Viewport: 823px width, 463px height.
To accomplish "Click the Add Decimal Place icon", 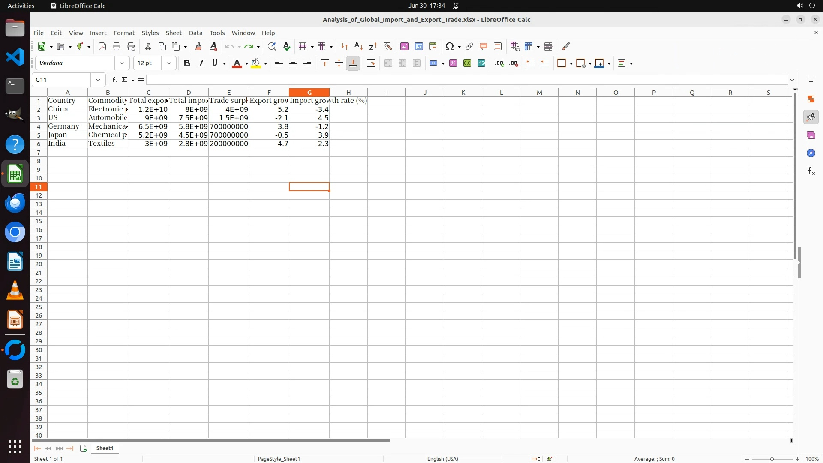I will pyautogui.click(x=499, y=63).
